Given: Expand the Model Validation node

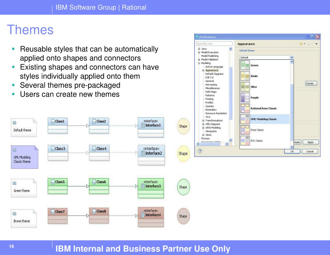Looking at the screenshot, I should pyautogui.click(x=199, y=60).
